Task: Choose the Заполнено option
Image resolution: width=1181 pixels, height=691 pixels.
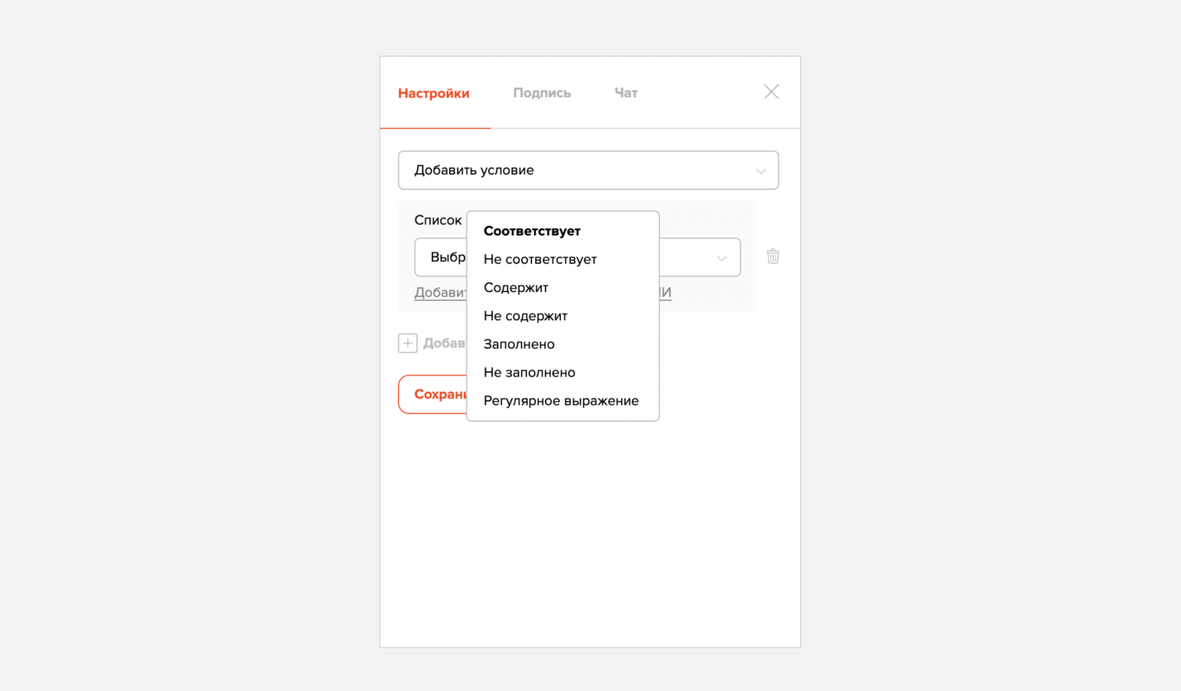Action: [519, 344]
